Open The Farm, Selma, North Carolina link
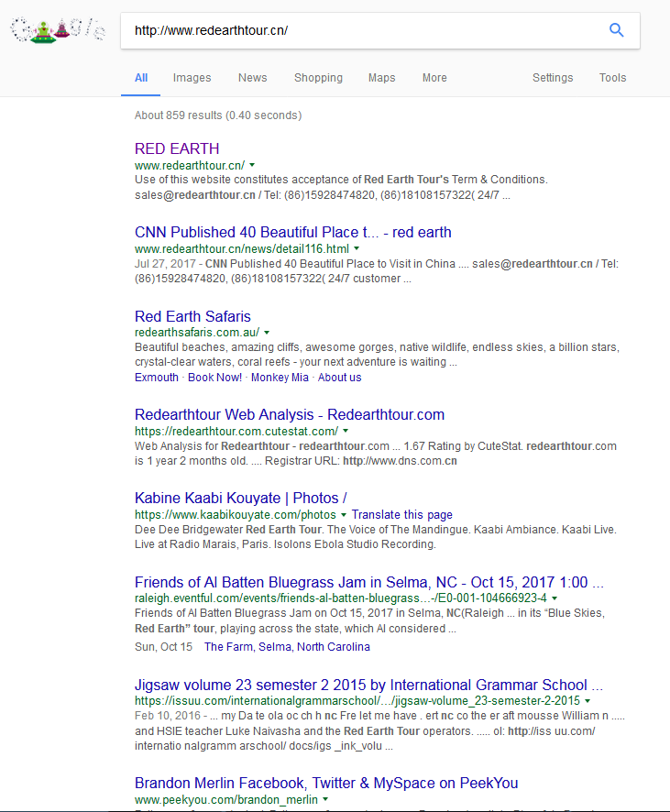Image resolution: width=670 pixels, height=812 pixels. point(287,647)
